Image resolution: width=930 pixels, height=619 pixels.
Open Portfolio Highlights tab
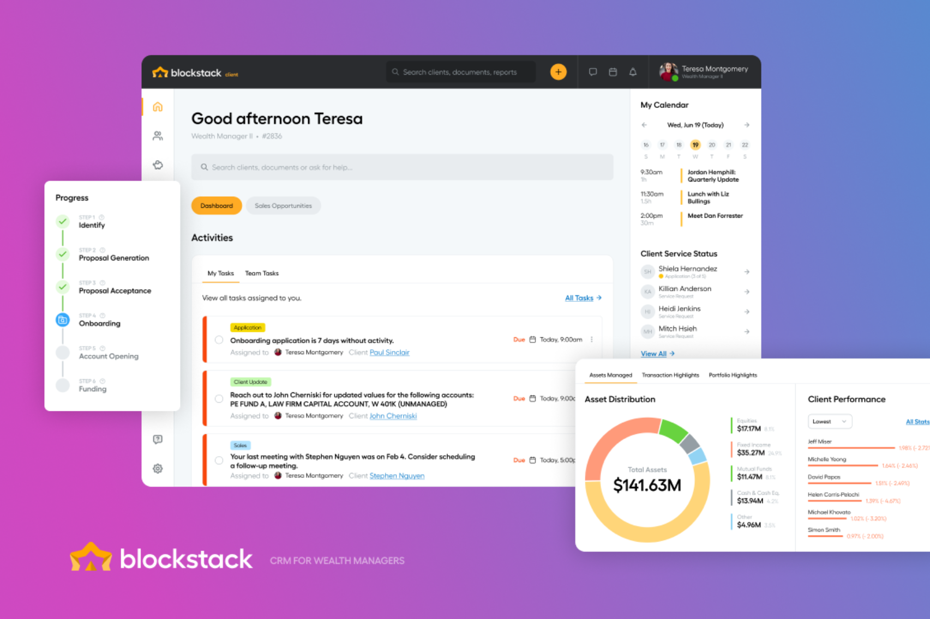pyautogui.click(x=733, y=375)
